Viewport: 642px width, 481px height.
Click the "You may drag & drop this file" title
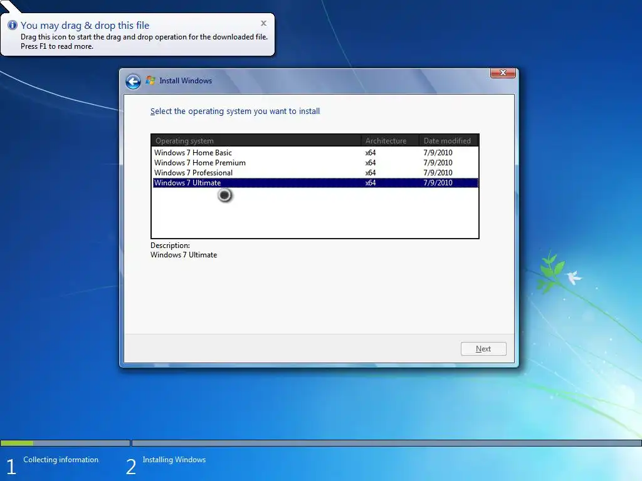pyautogui.click(x=85, y=25)
